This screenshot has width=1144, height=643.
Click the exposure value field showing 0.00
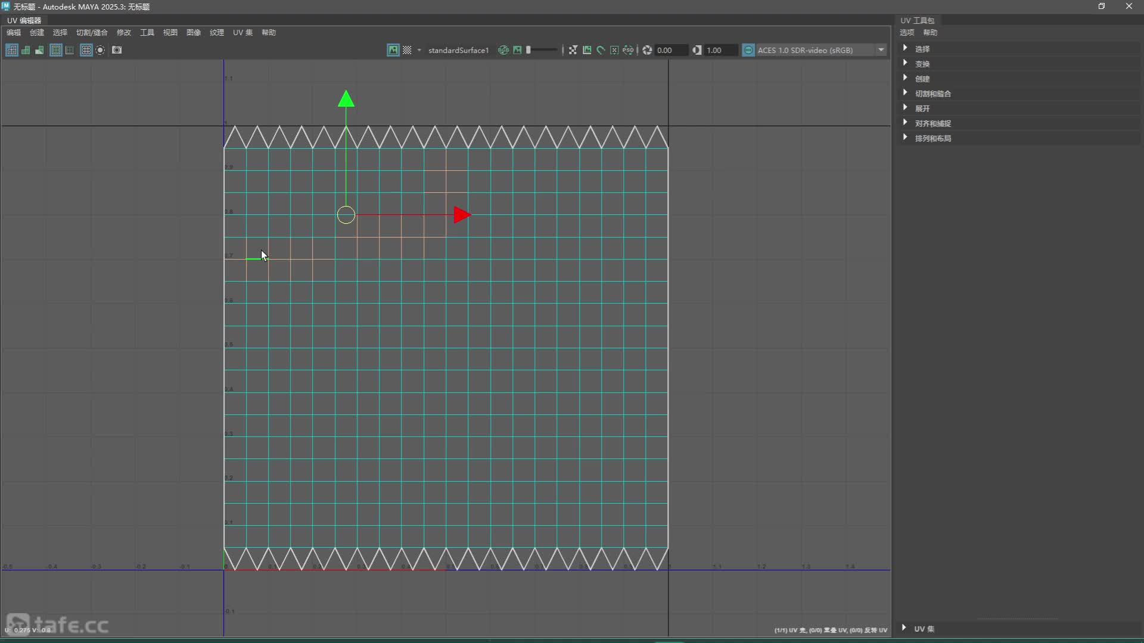pos(670,50)
